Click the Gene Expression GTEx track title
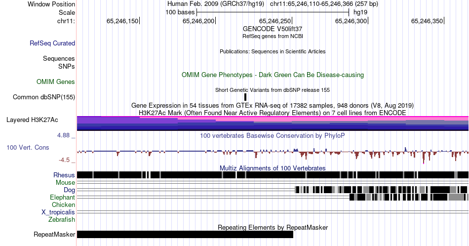469x246 pixels. coord(273,106)
